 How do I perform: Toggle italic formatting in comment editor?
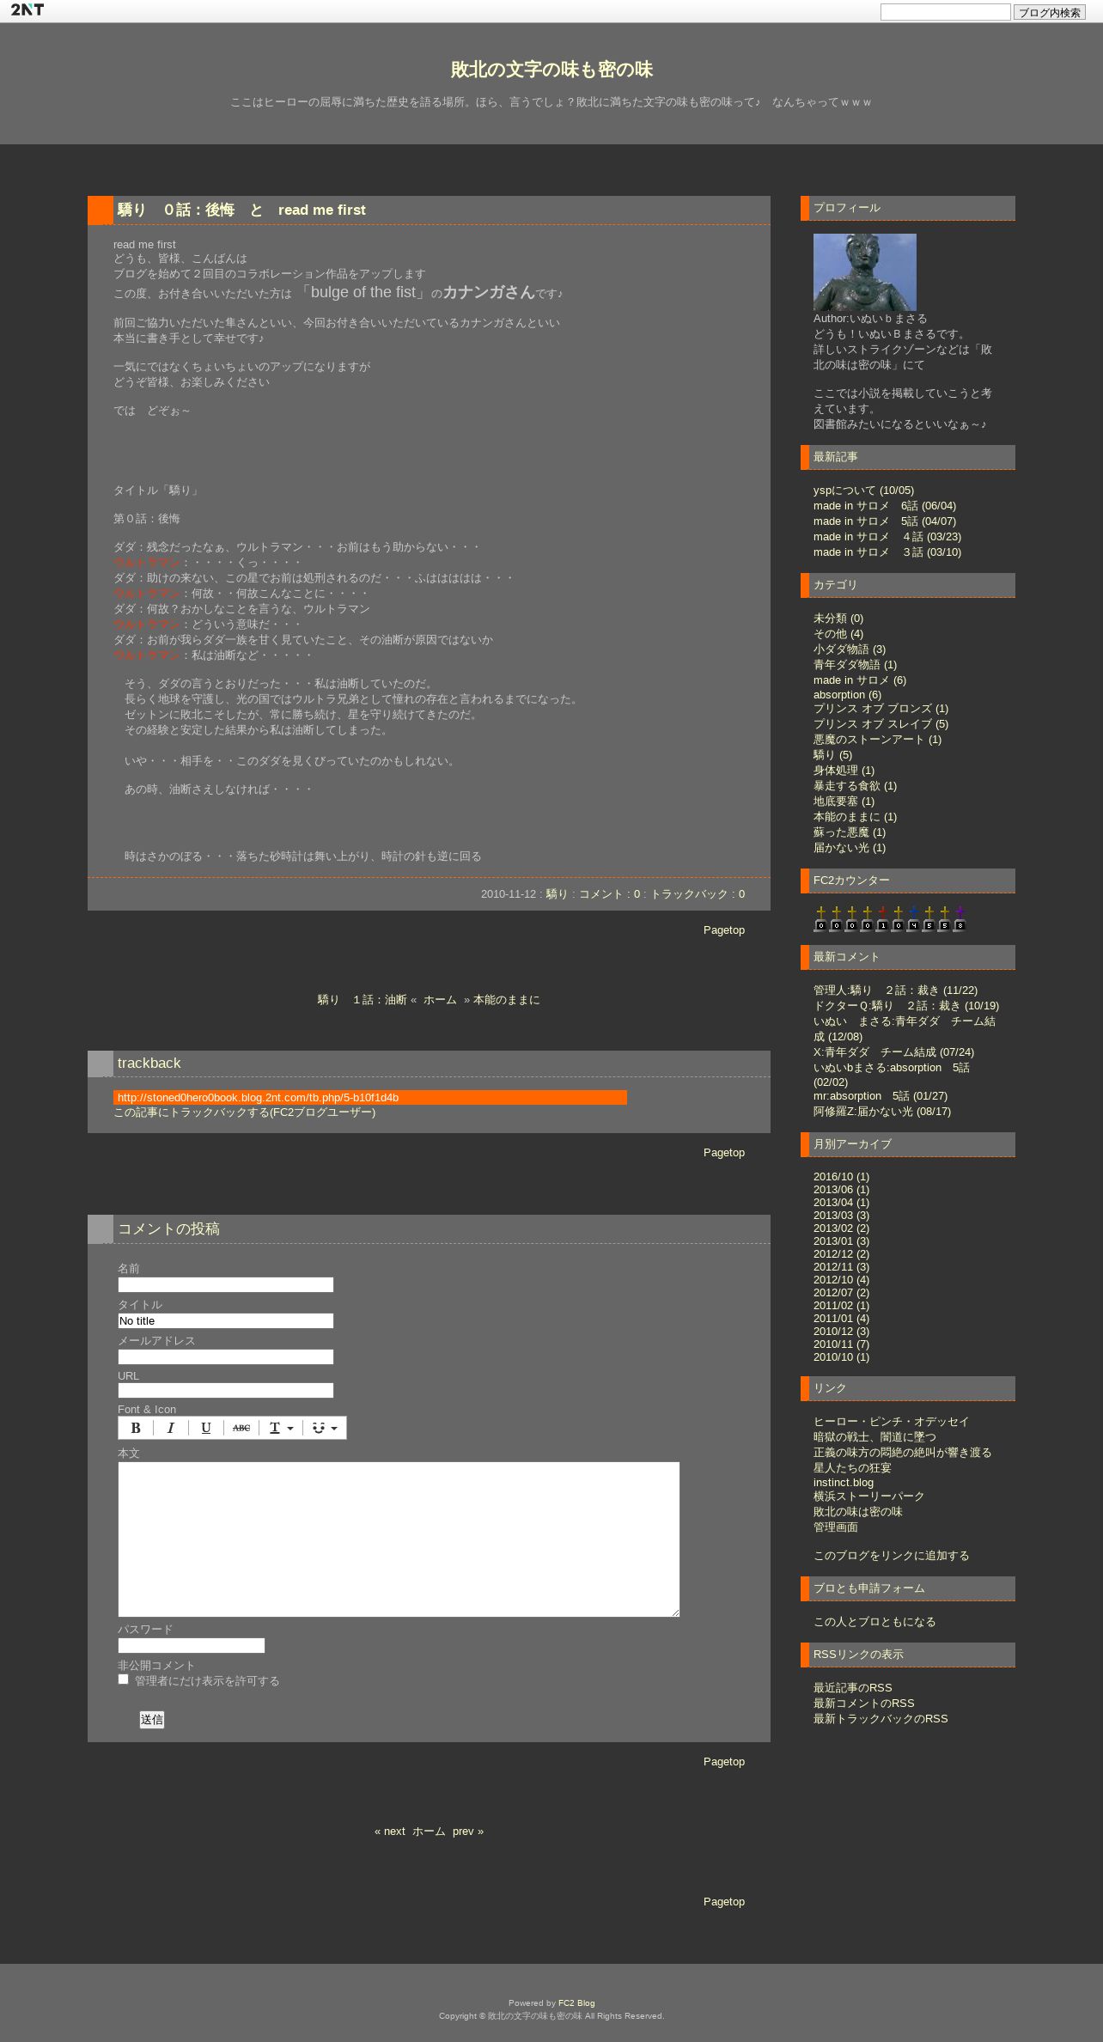click(170, 1428)
